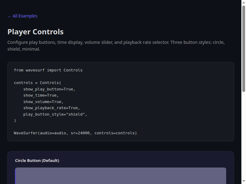Click the description paragraph about button styles

(116, 45)
